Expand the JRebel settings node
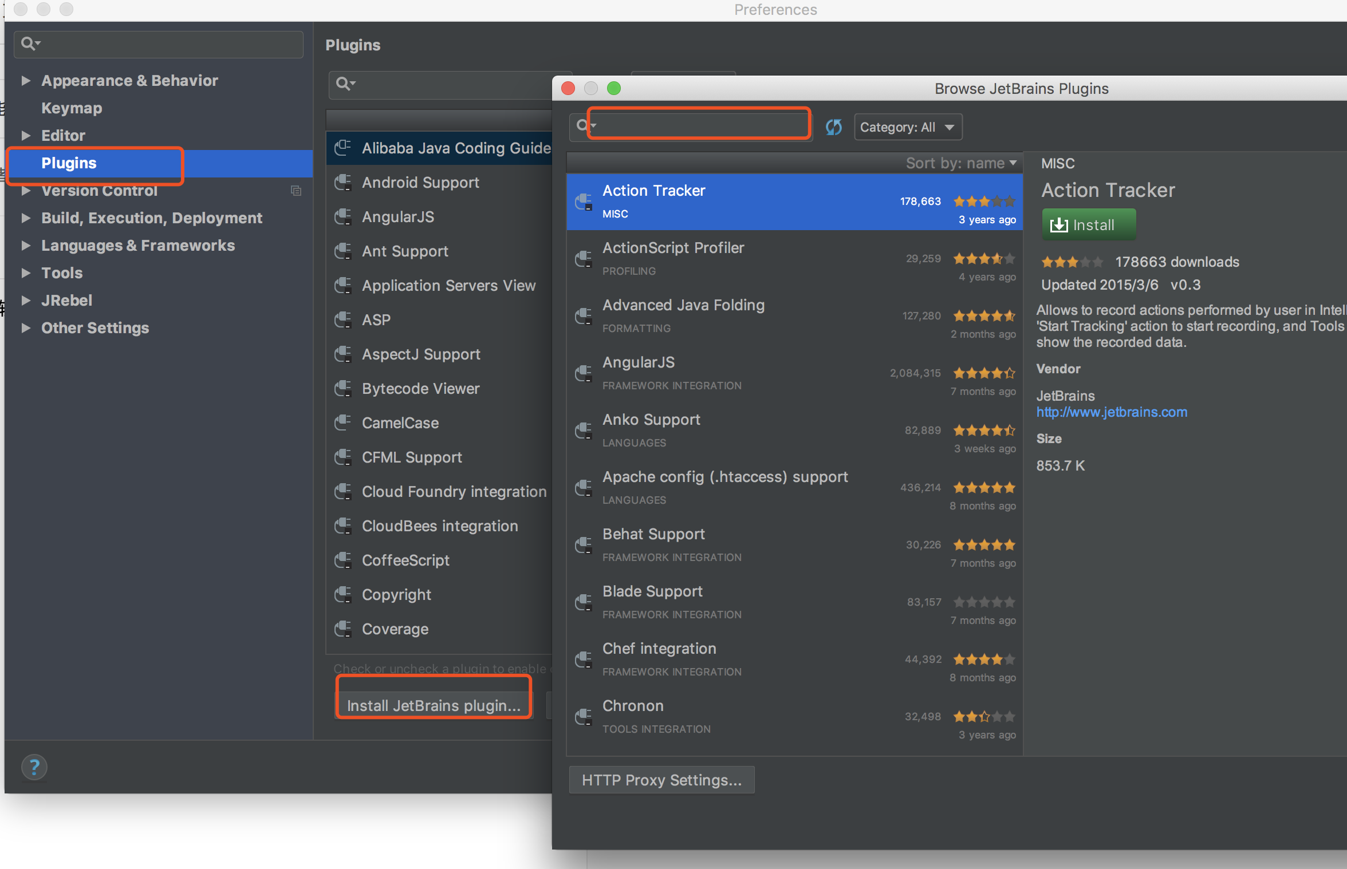 click(26, 301)
